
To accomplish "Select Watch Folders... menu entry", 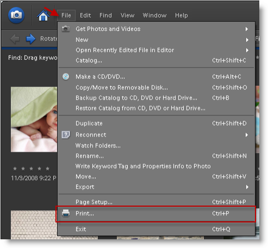I will click(156, 146).
